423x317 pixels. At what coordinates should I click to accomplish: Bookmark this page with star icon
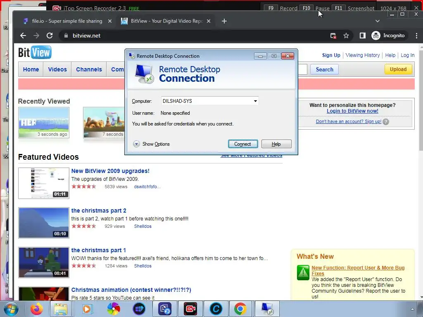coord(346,35)
